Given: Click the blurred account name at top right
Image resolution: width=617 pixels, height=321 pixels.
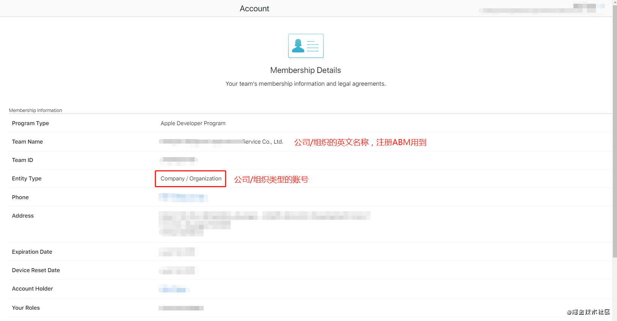Looking at the screenshot, I should click(542, 9).
